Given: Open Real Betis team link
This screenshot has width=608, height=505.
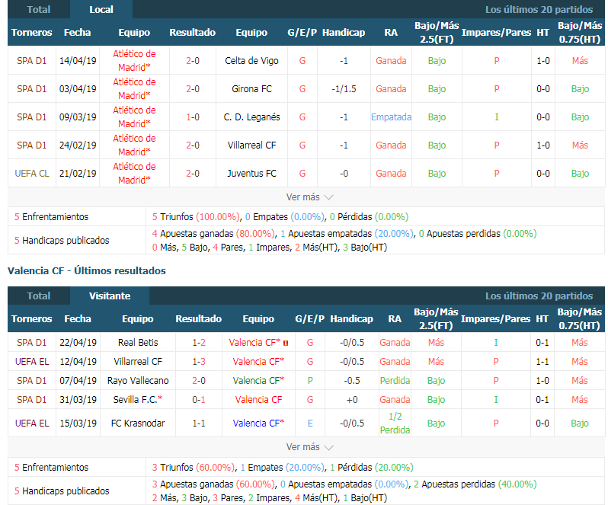Looking at the screenshot, I should coord(138,342).
